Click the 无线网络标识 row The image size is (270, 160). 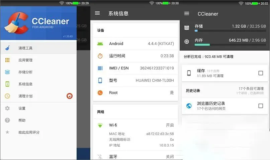point(142,140)
